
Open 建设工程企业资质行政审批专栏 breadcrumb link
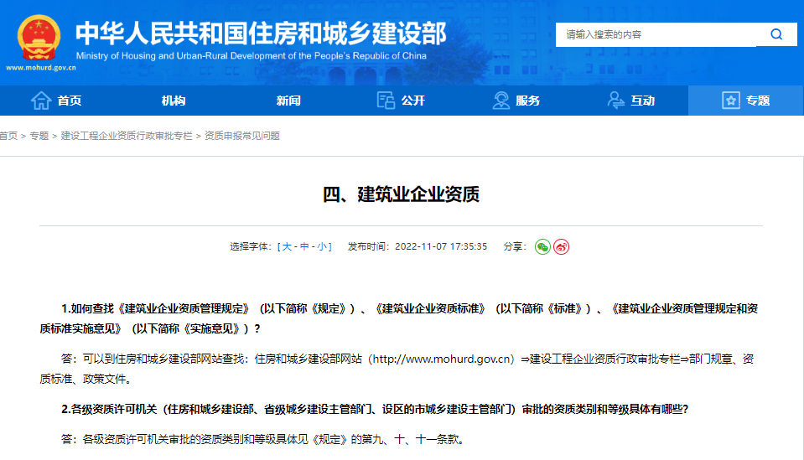[127, 136]
